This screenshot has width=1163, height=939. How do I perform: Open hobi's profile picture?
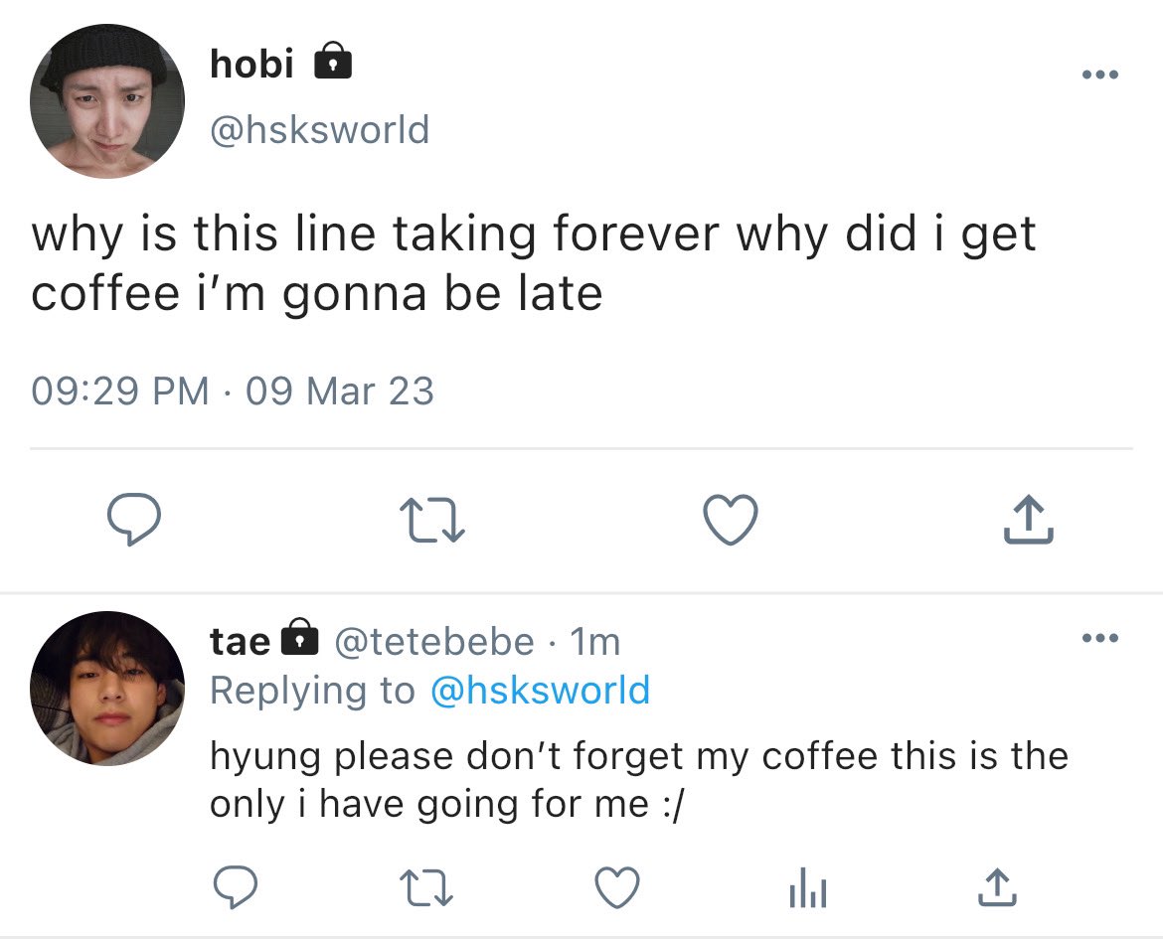point(107,101)
